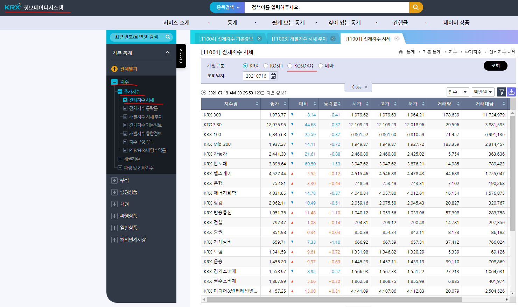Click the filter funnel icon

coord(502,92)
